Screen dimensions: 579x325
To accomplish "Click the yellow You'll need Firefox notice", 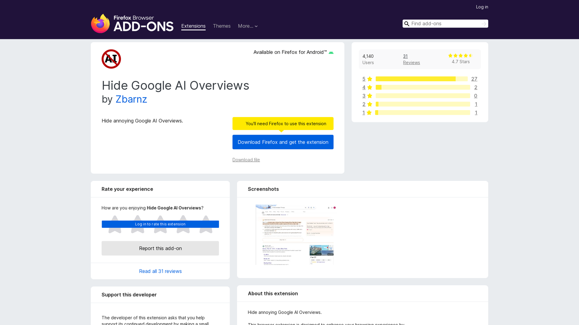I will [x=283, y=123].
